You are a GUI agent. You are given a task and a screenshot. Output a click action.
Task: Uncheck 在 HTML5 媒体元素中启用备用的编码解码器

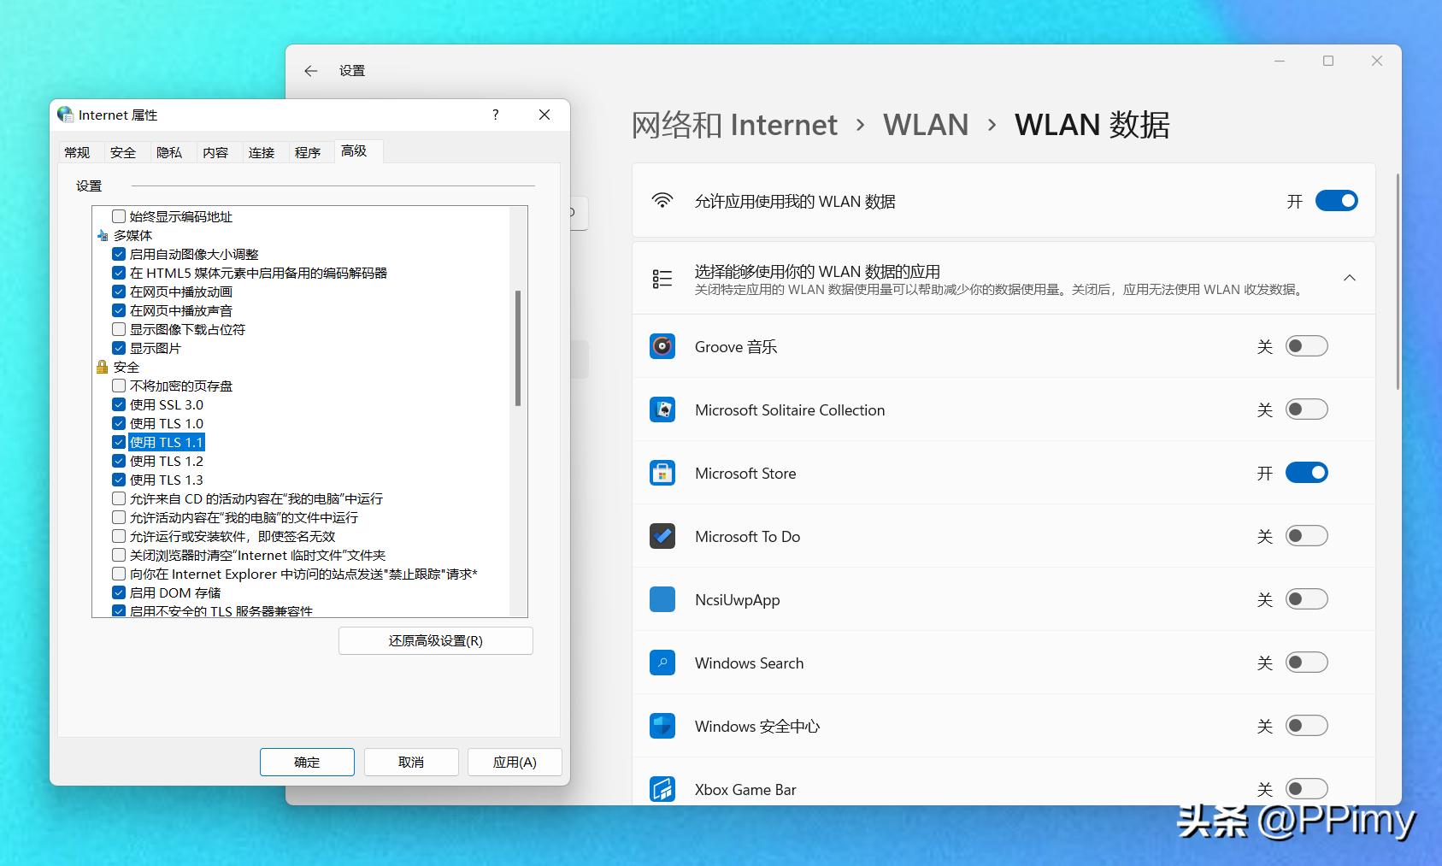coord(119,273)
